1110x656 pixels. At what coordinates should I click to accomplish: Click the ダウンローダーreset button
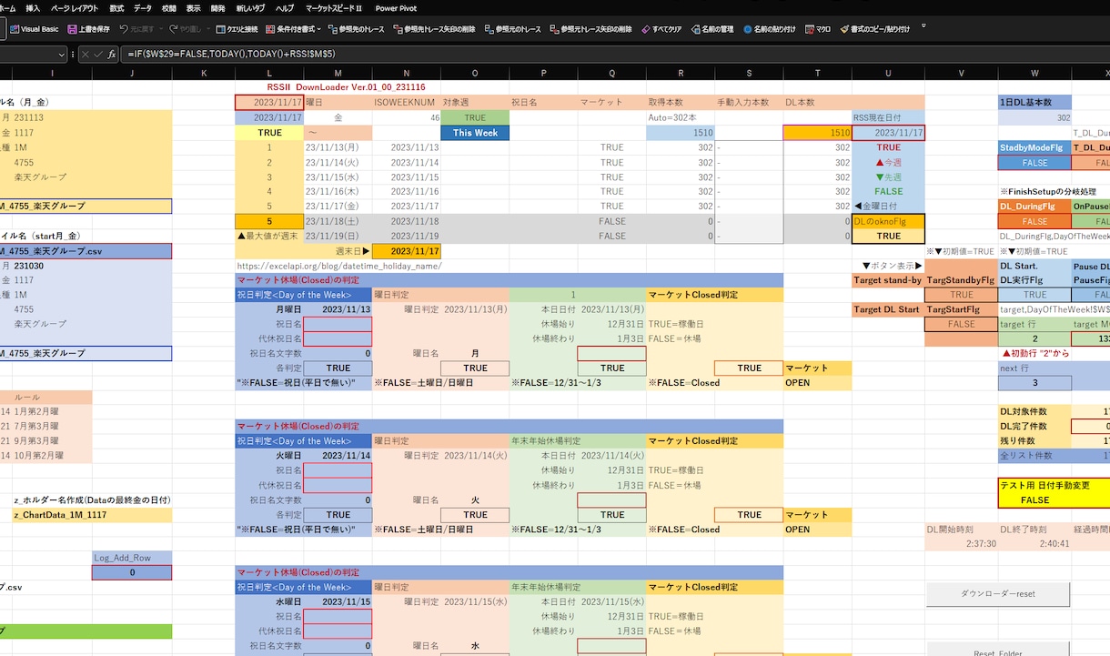[998, 593]
